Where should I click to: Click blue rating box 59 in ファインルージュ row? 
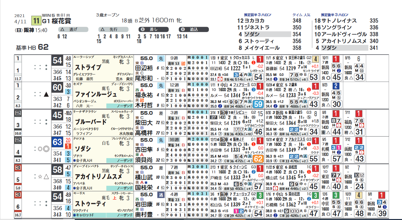coord(259,103)
